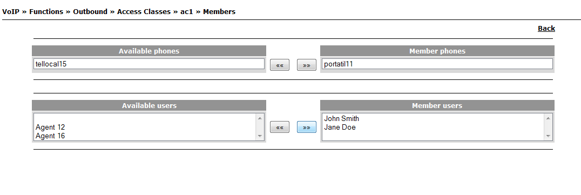Screen dimensions: 581x195
Task: Click Member users scrollbar down arrow
Action: tap(548, 136)
